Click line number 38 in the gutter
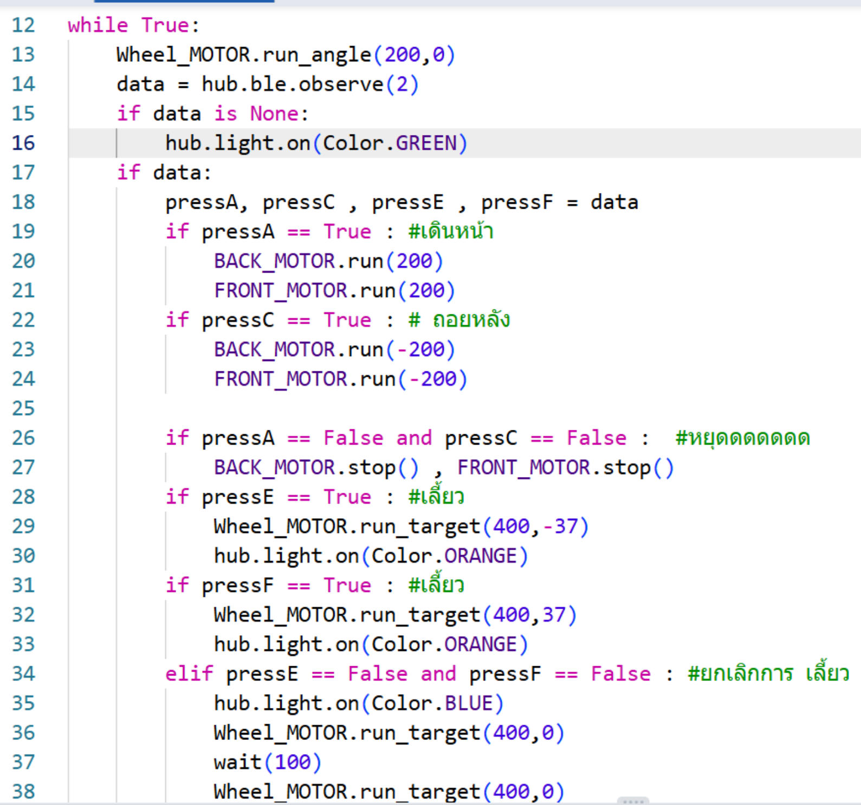861x805 pixels. 23,791
